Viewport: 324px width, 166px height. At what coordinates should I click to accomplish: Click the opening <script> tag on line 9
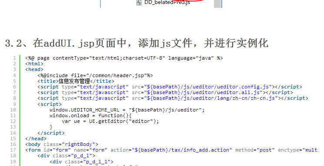(50, 104)
